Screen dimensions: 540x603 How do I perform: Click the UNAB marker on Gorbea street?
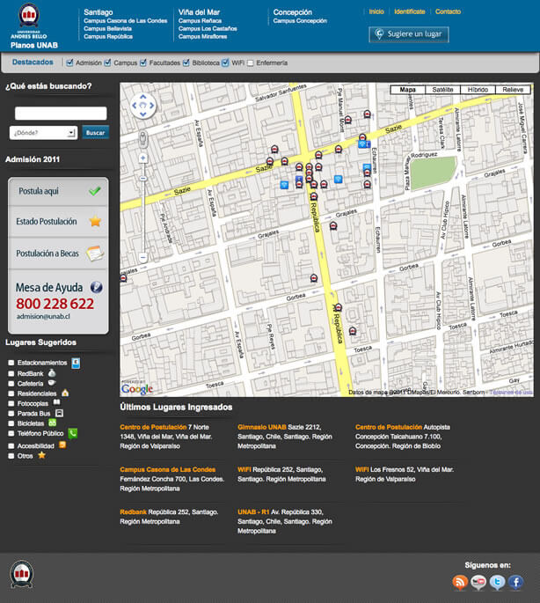(x=314, y=278)
